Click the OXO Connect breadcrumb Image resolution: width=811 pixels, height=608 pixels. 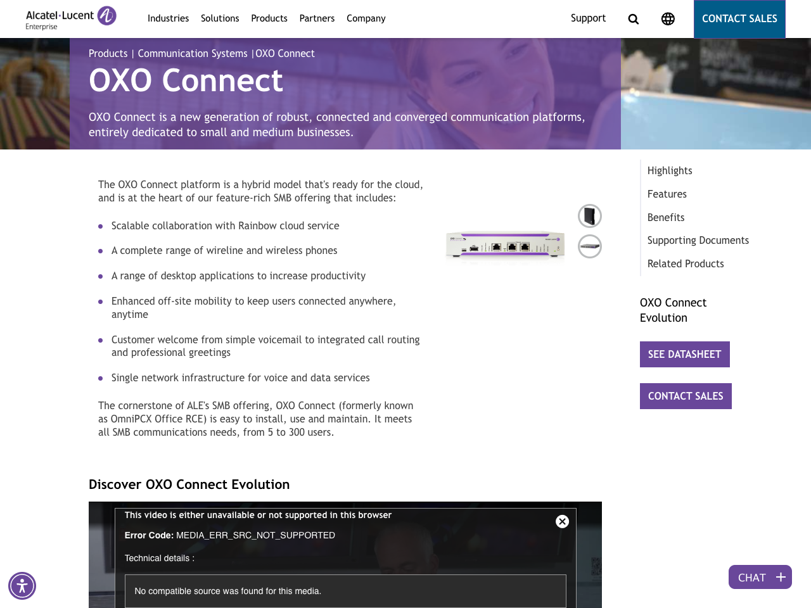[x=285, y=54]
